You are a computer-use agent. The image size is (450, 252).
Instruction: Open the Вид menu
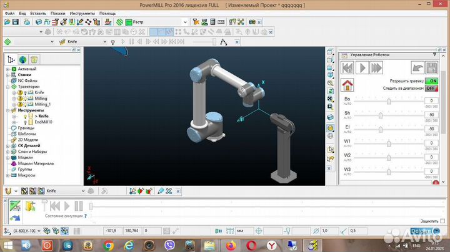[x=22, y=14]
